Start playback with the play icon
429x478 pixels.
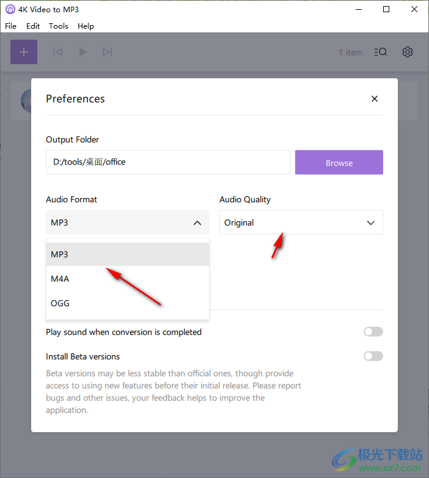[82, 52]
